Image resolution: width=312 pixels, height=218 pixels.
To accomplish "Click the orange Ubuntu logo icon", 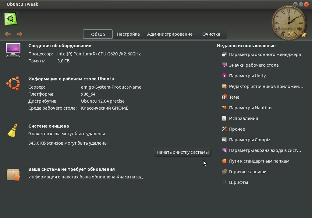I will point(13,83).
